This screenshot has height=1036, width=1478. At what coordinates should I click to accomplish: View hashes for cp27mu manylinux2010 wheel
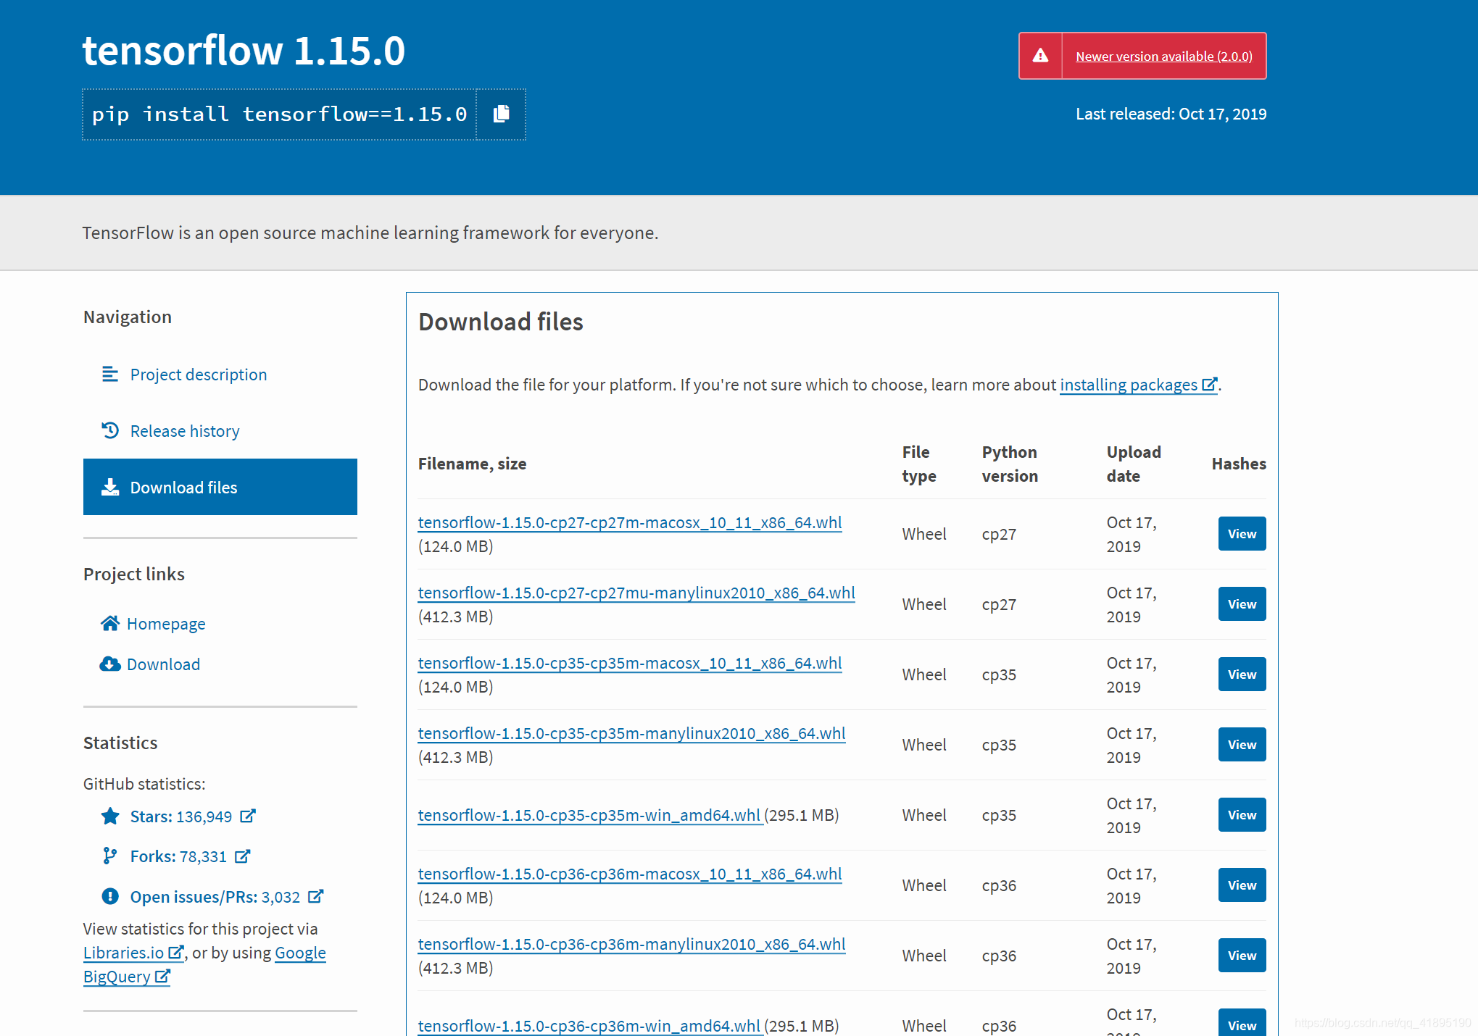1241,604
